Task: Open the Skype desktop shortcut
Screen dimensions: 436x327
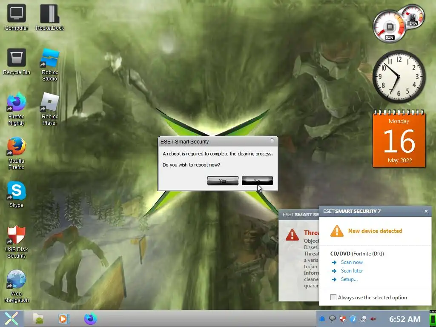Action: 17,194
